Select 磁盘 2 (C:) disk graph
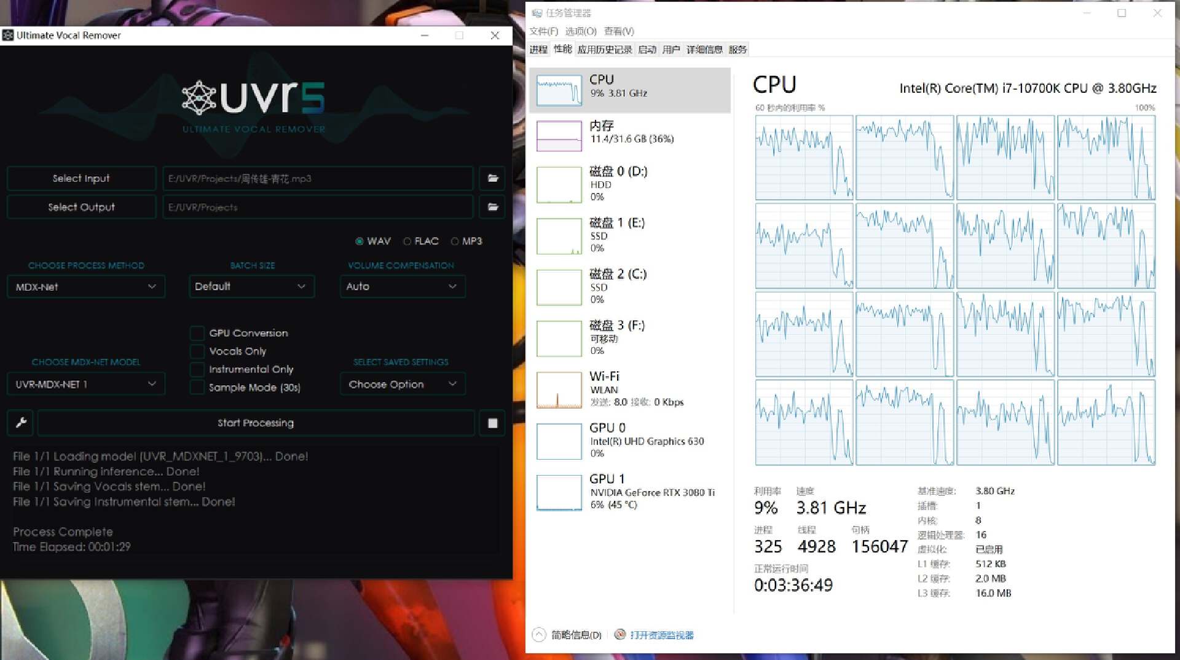This screenshot has height=660, width=1180. (559, 288)
